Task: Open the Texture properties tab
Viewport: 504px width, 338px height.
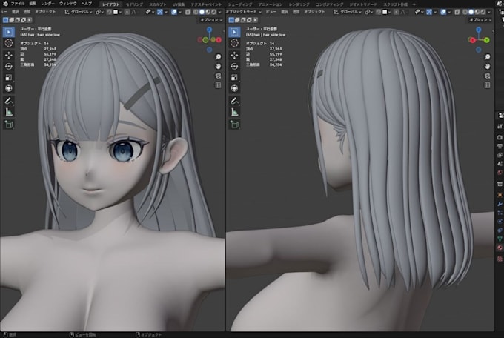Action: 500,259
